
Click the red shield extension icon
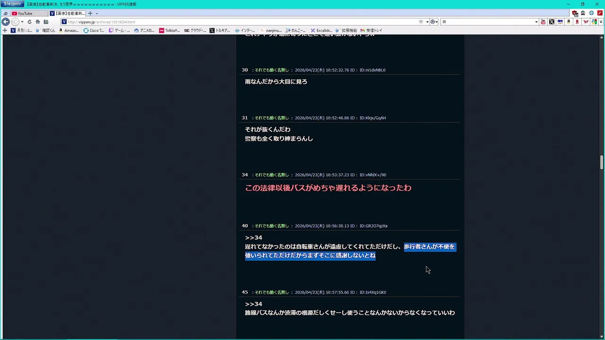(x=575, y=13)
